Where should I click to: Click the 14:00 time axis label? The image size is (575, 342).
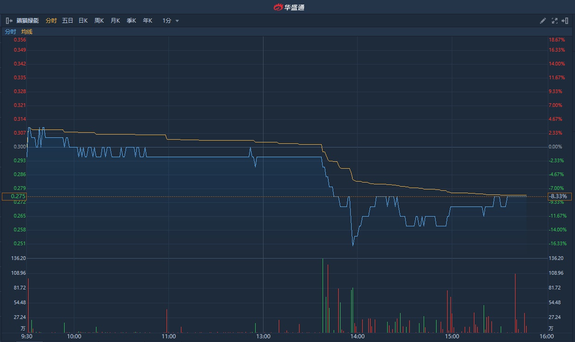(x=358, y=336)
